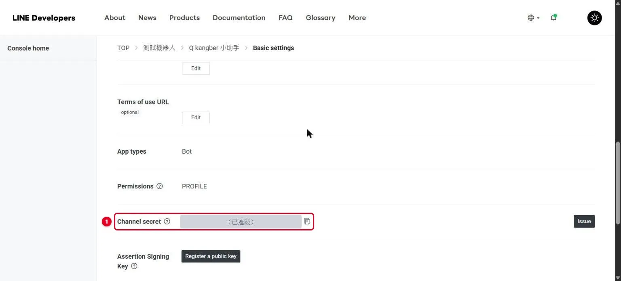Open Console home in the sidebar

[28, 48]
